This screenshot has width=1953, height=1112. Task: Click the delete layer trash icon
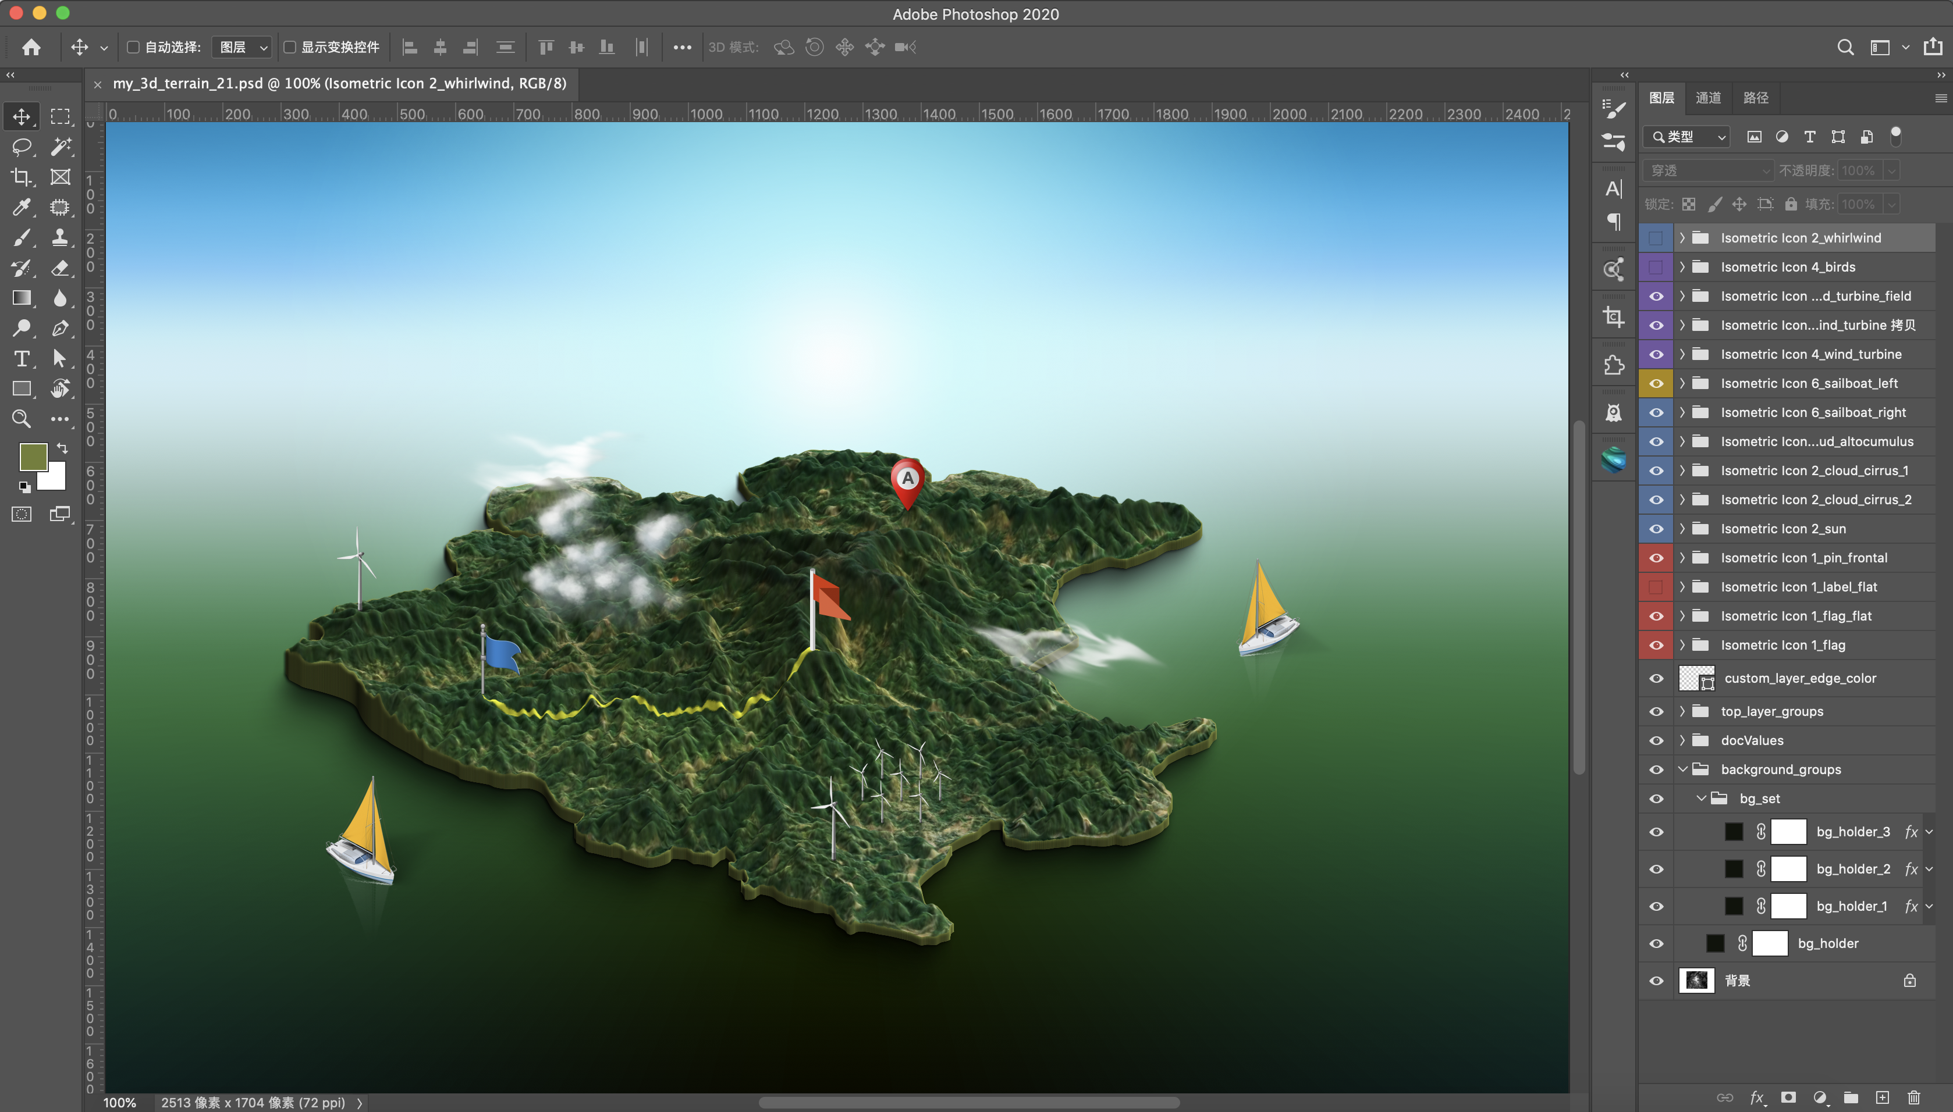(x=1913, y=1097)
